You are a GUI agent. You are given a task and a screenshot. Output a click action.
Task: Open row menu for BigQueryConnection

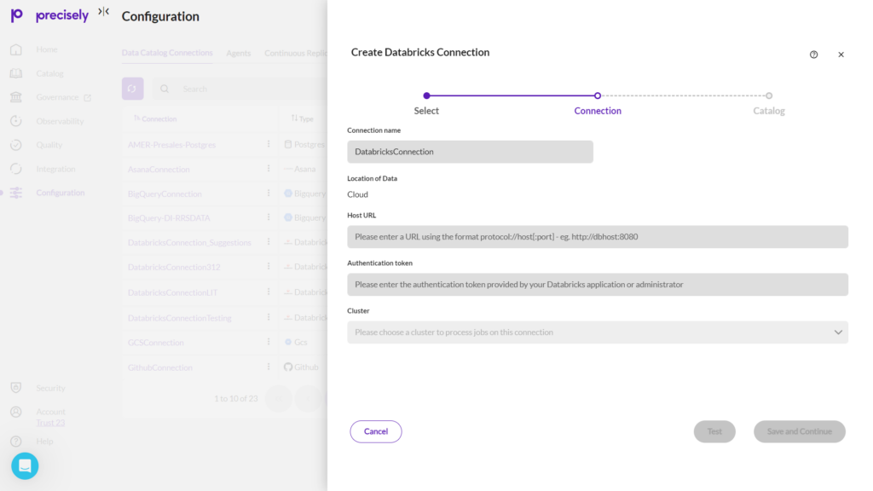click(x=269, y=194)
